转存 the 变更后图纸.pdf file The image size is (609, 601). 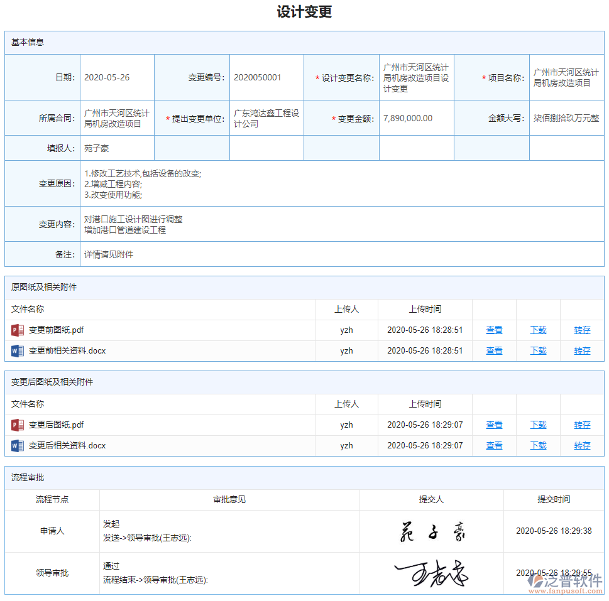coord(582,425)
